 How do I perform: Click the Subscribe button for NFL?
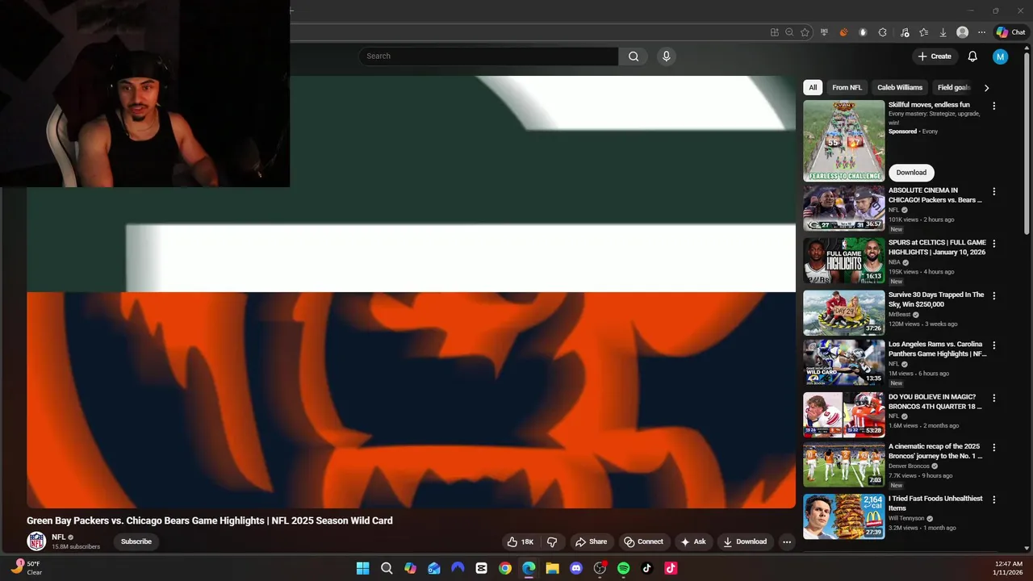pos(136,541)
